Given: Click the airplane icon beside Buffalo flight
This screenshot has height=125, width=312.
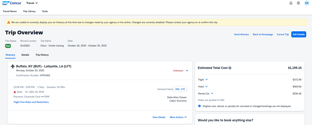Looking at the screenshot, I should [13, 66].
